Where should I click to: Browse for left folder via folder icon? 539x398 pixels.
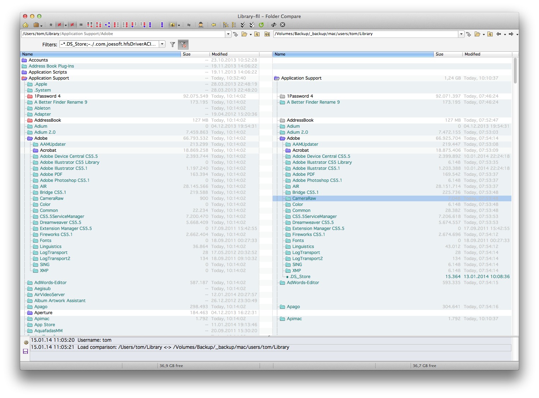click(x=244, y=34)
